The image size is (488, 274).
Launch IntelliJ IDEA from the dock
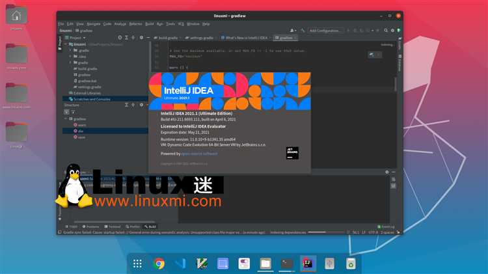click(307, 264)
